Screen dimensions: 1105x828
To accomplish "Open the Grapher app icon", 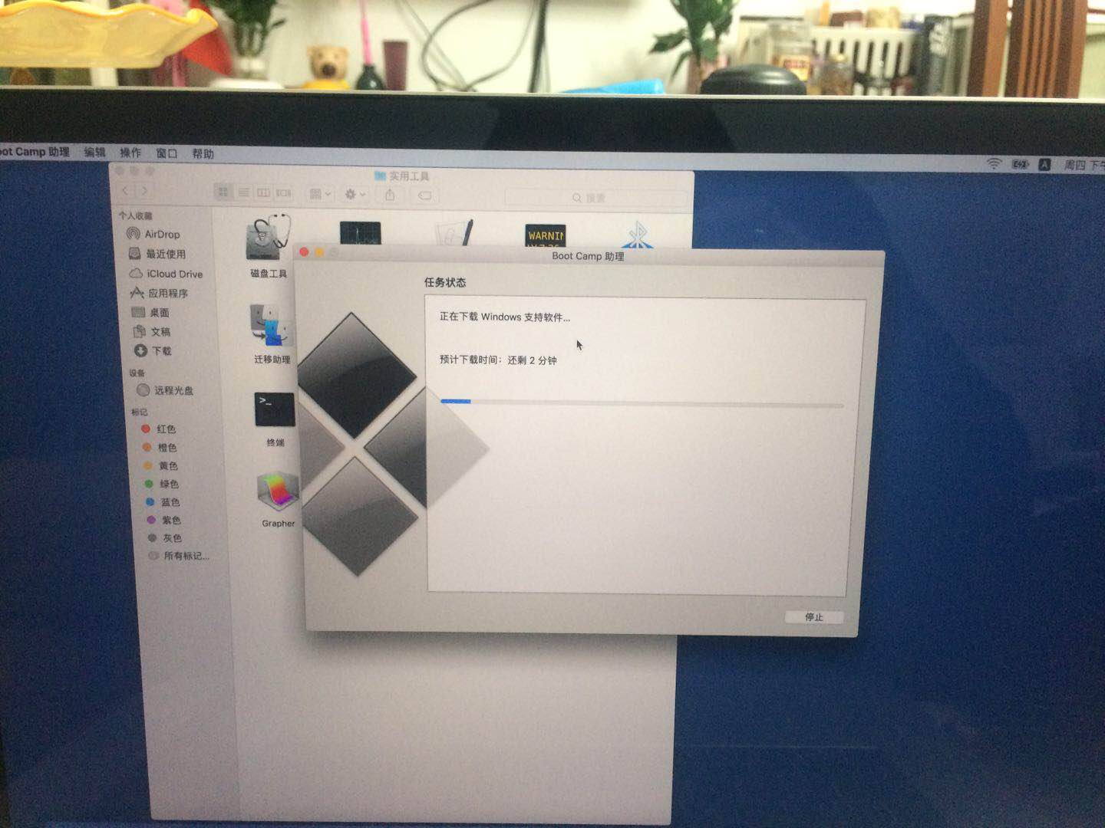I will pos(278,491).
